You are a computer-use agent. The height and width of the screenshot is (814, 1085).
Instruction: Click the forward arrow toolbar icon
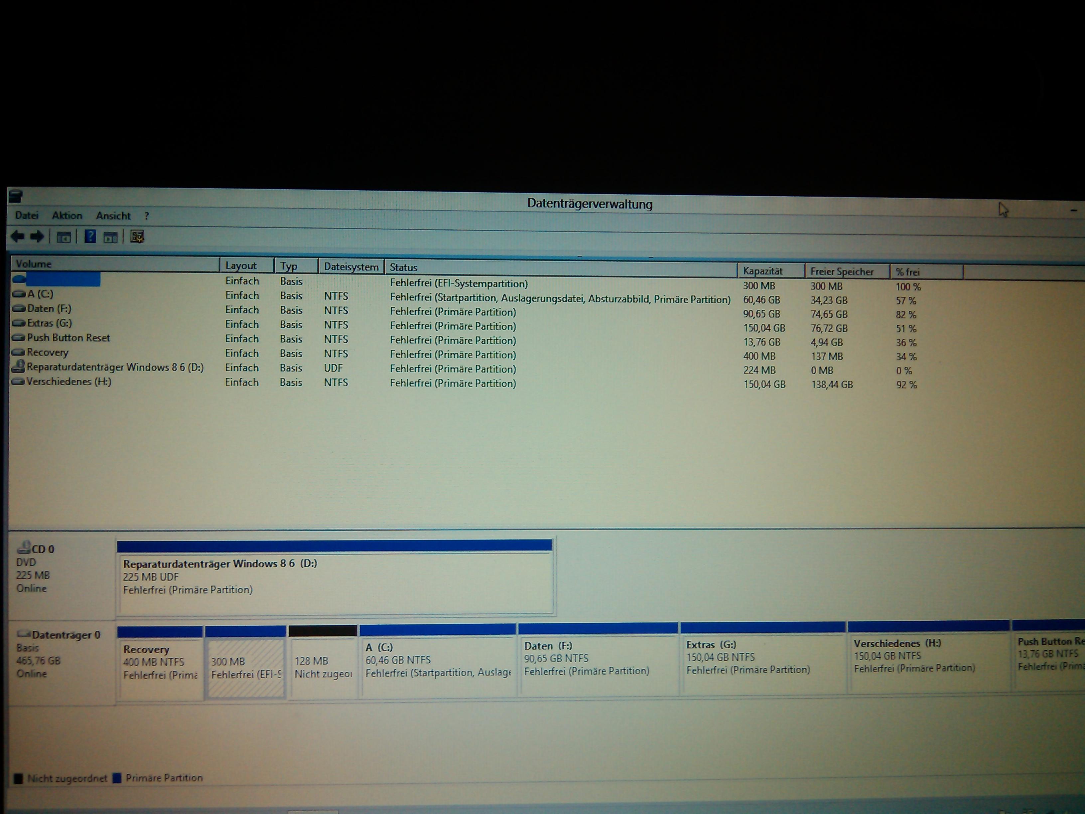(x=37, y=237)
